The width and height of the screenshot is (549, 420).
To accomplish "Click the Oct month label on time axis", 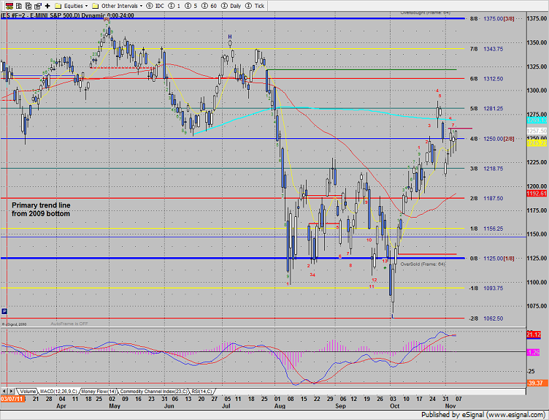I will (x=394, y=406).
